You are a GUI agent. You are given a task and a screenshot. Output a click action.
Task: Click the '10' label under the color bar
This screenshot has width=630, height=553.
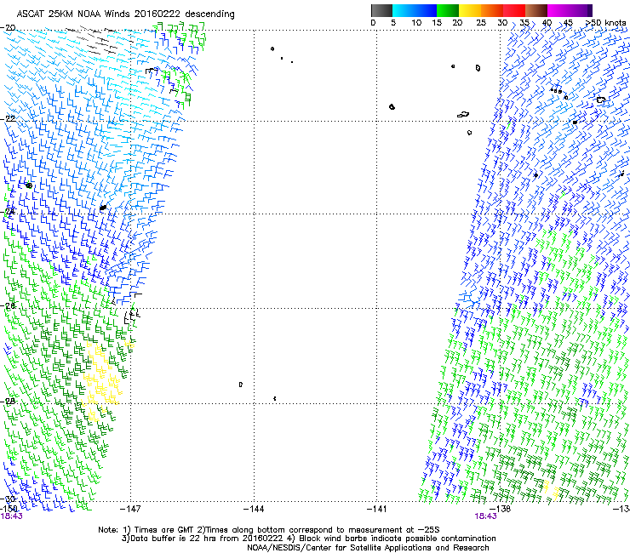point(416,23)
